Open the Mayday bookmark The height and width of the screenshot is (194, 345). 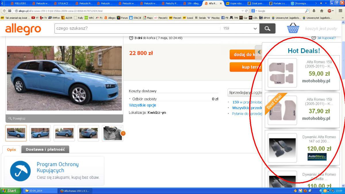214,18
